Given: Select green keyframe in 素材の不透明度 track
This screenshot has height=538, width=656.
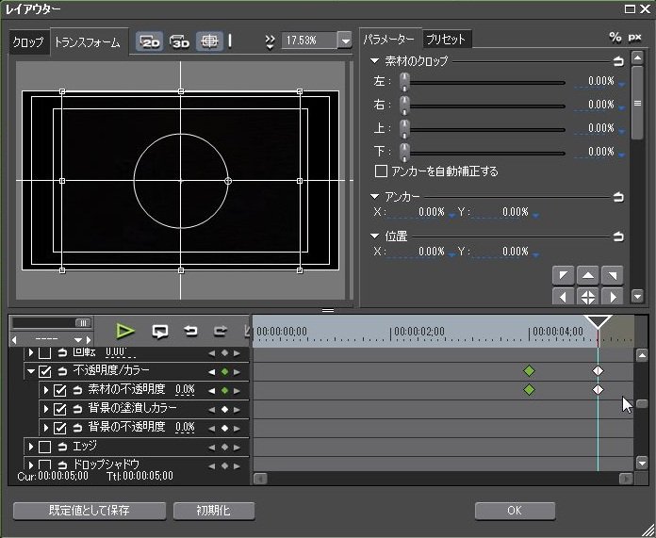Looking at the screenshot, I should (529, 390).
